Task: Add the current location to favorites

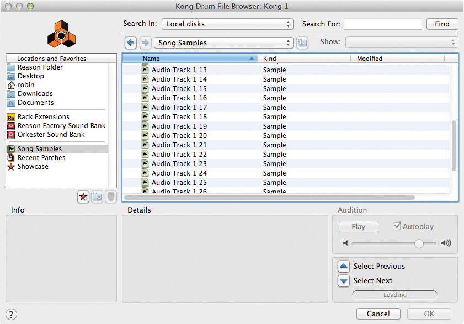Action: pyautogui.click(x=83, y=196)
